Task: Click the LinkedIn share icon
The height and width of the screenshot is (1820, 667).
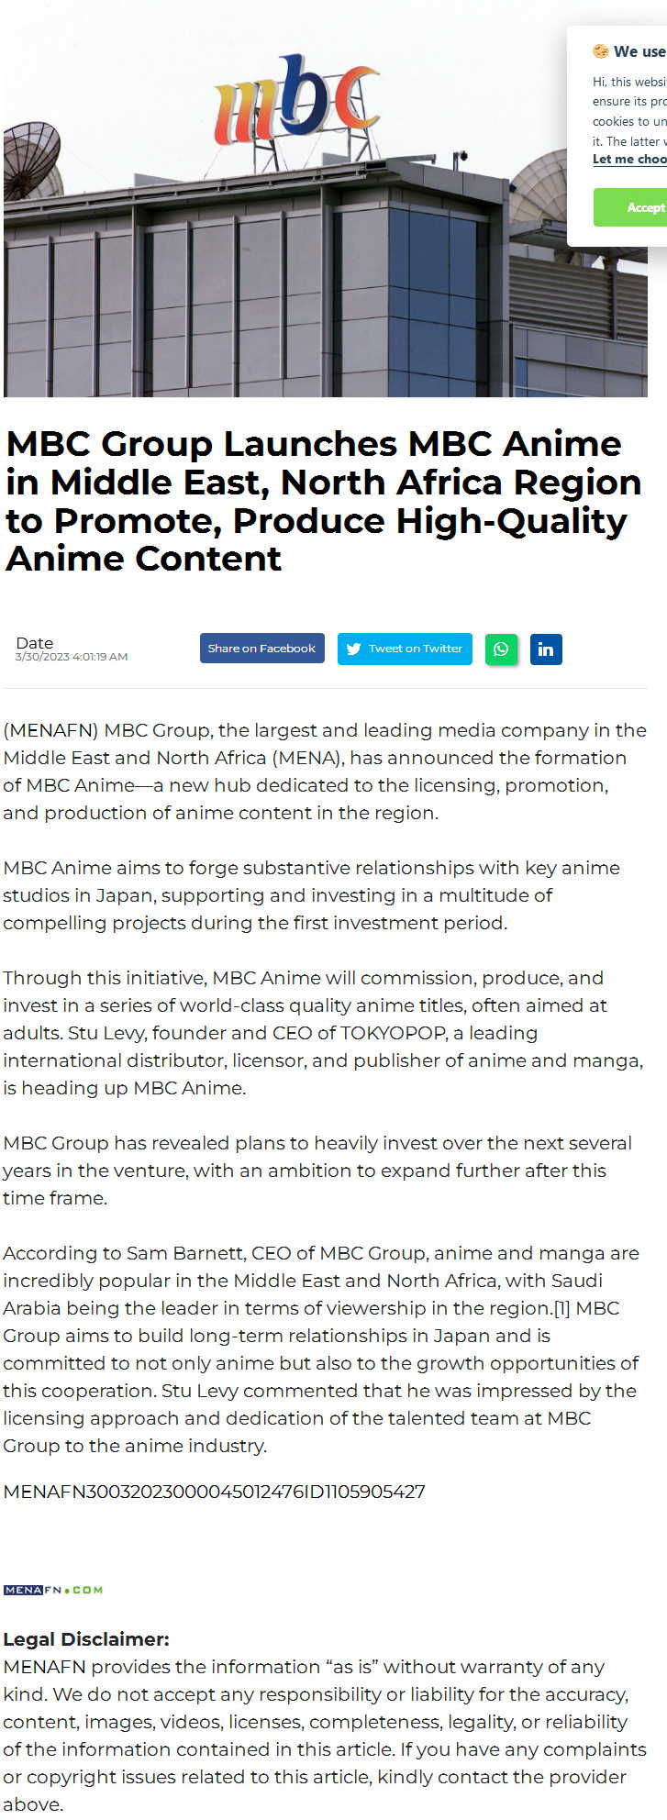Action: pyautogui.click(x=546, y=649)
